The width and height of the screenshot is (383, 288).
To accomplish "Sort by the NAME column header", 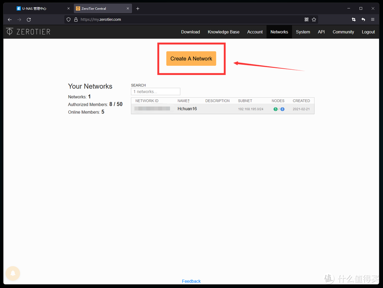I will coord(183,101).
